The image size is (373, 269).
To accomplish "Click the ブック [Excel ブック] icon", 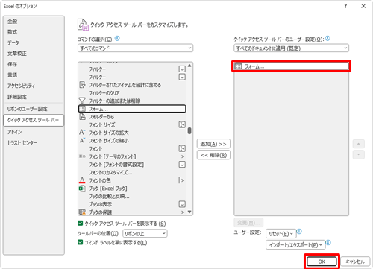I will (x=82, y=189).
